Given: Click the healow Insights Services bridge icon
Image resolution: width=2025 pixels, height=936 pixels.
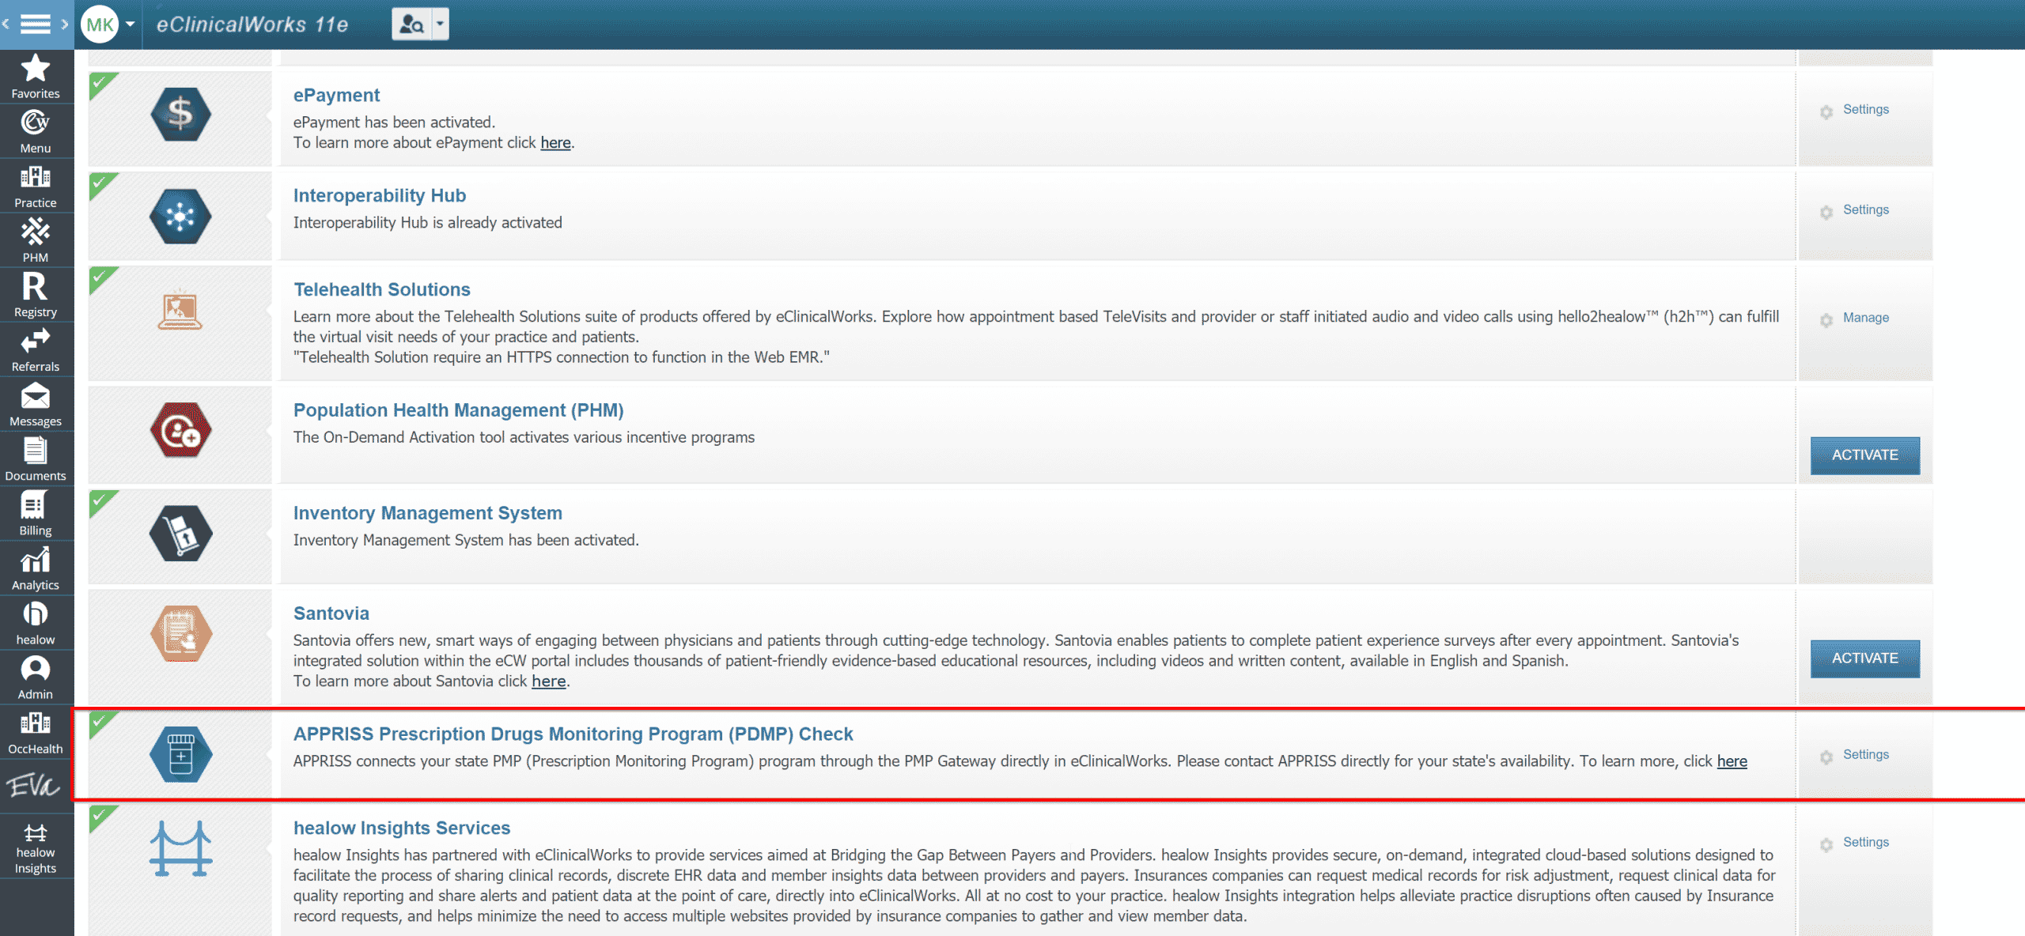Looking at the screenshot, I should [180, 849].
